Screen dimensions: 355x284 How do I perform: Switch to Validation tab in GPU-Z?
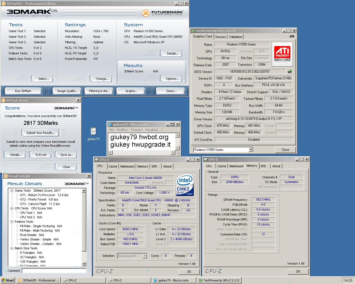coord(235,37)
